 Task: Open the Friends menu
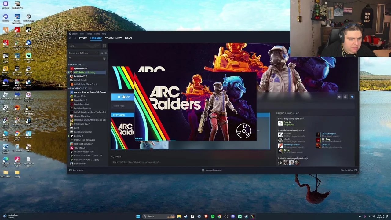(89, 34)
